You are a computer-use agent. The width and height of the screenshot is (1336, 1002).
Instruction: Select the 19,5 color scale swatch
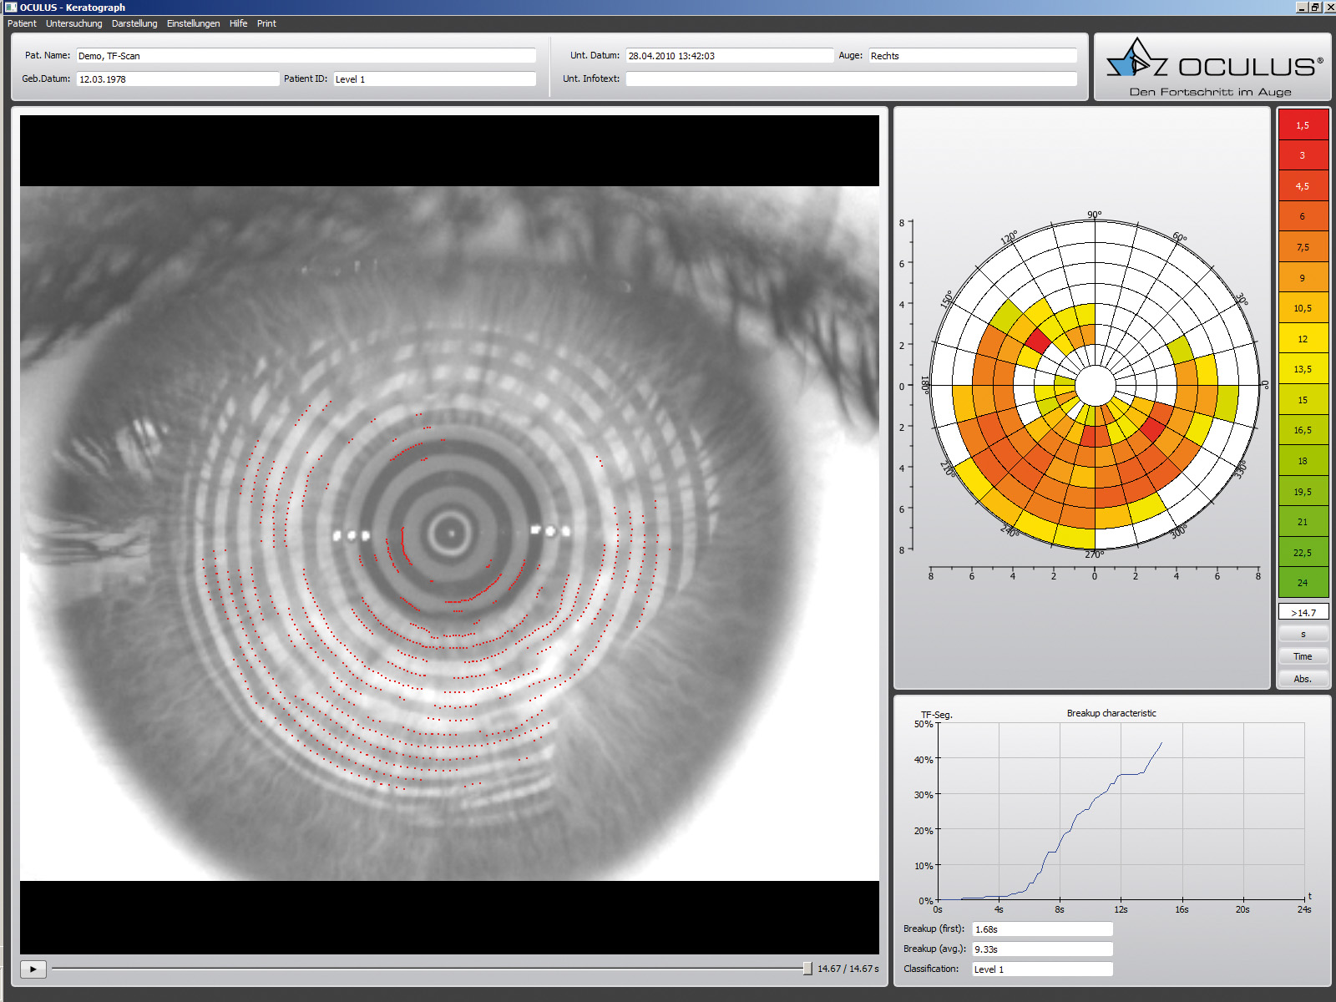click(x=1303, y=492)
